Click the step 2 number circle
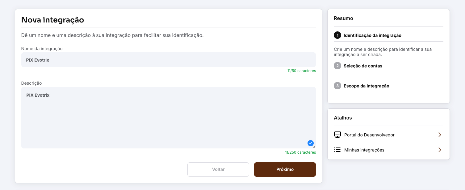 pos(337,66)
